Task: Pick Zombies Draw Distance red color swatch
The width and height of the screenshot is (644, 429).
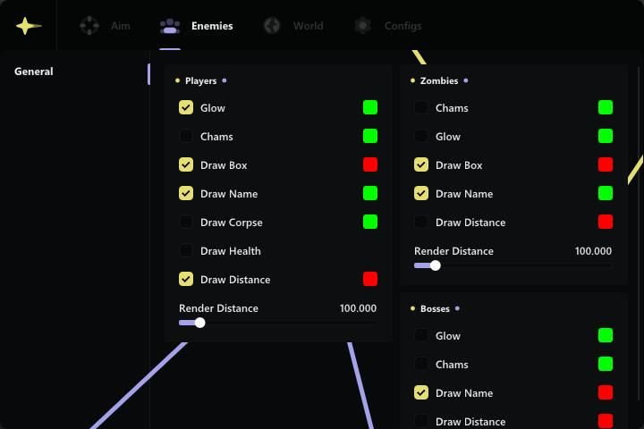Action: tap(606, 223)
